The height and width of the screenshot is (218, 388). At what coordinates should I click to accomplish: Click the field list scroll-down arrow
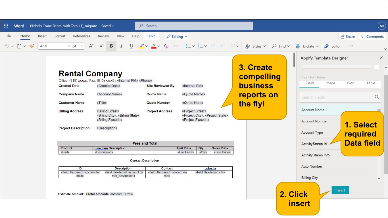(379, 179)
